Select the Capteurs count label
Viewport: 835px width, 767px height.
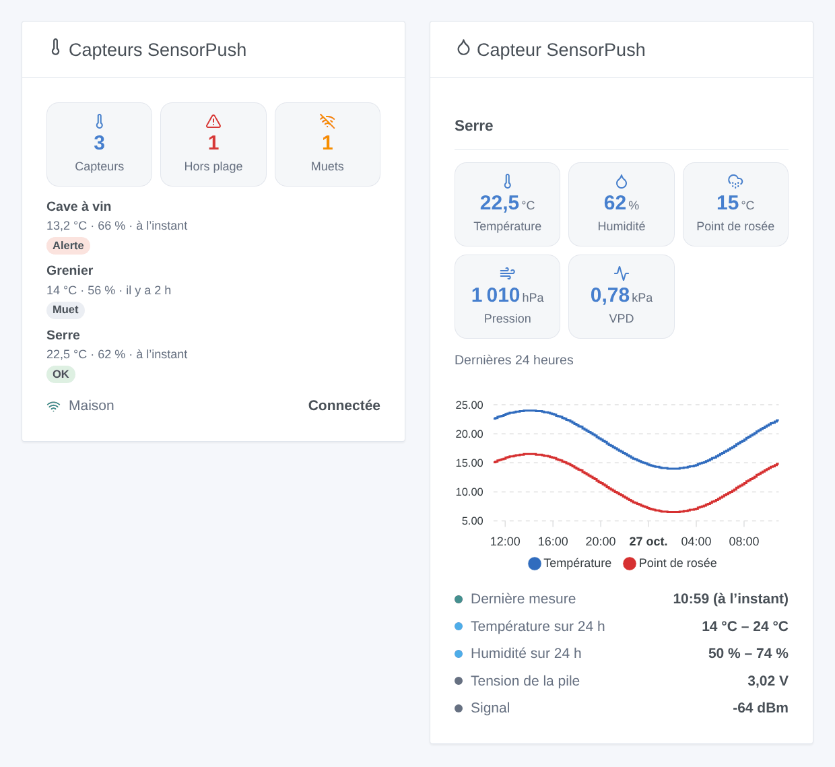click(100, 166)
